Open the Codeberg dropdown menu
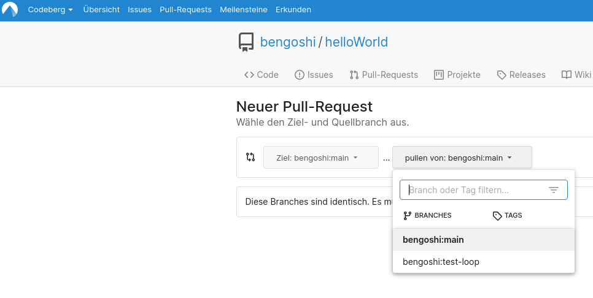Screen dimensions: 593x298 pos(50,10)
